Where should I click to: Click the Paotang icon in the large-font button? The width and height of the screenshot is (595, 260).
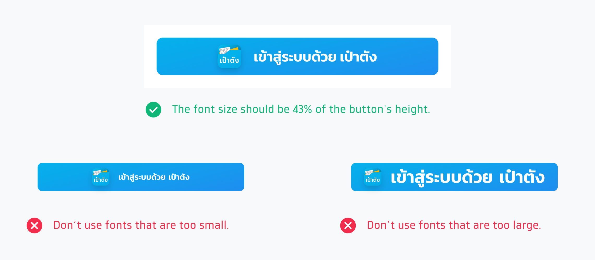coord(373,177)
